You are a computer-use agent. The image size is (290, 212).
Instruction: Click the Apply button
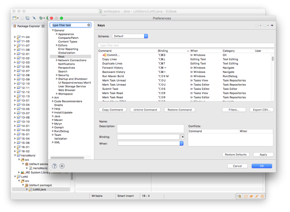coord(263,155)
